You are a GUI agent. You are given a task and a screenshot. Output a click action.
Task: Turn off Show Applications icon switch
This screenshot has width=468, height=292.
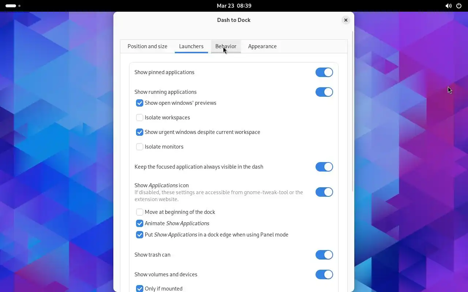point(324,192)
